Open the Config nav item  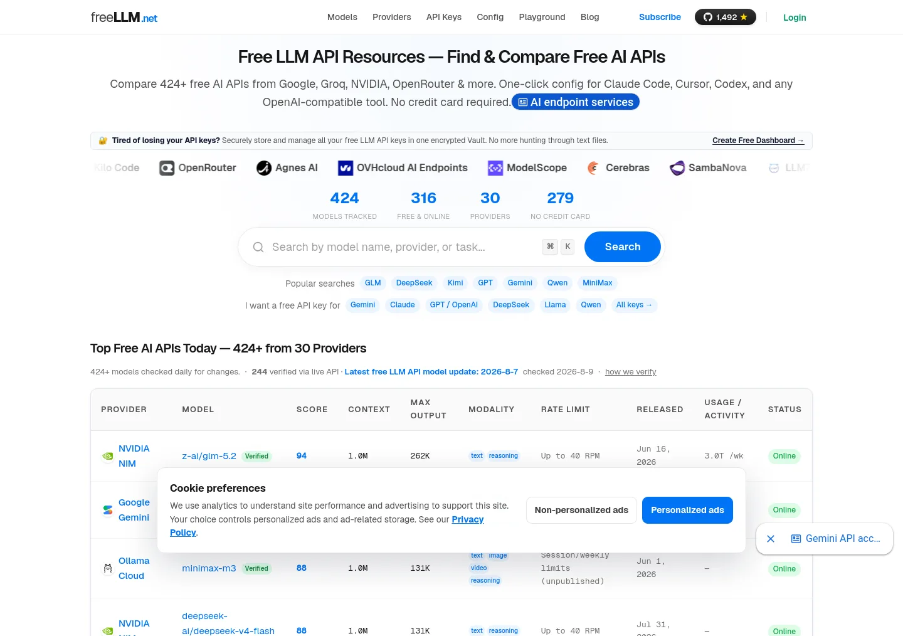(490, 17)
